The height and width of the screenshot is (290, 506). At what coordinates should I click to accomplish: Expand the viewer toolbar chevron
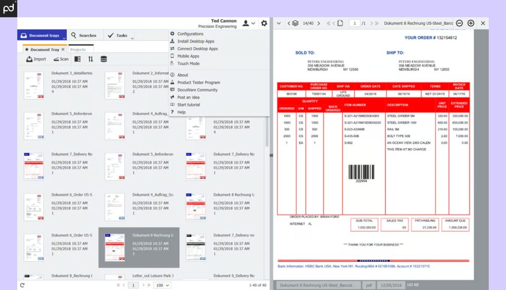[279, 23]
